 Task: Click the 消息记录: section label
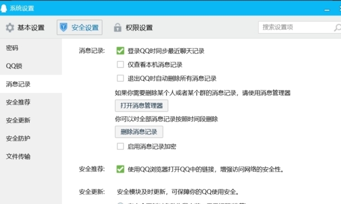pyautogui.click(x=92, y=51)
